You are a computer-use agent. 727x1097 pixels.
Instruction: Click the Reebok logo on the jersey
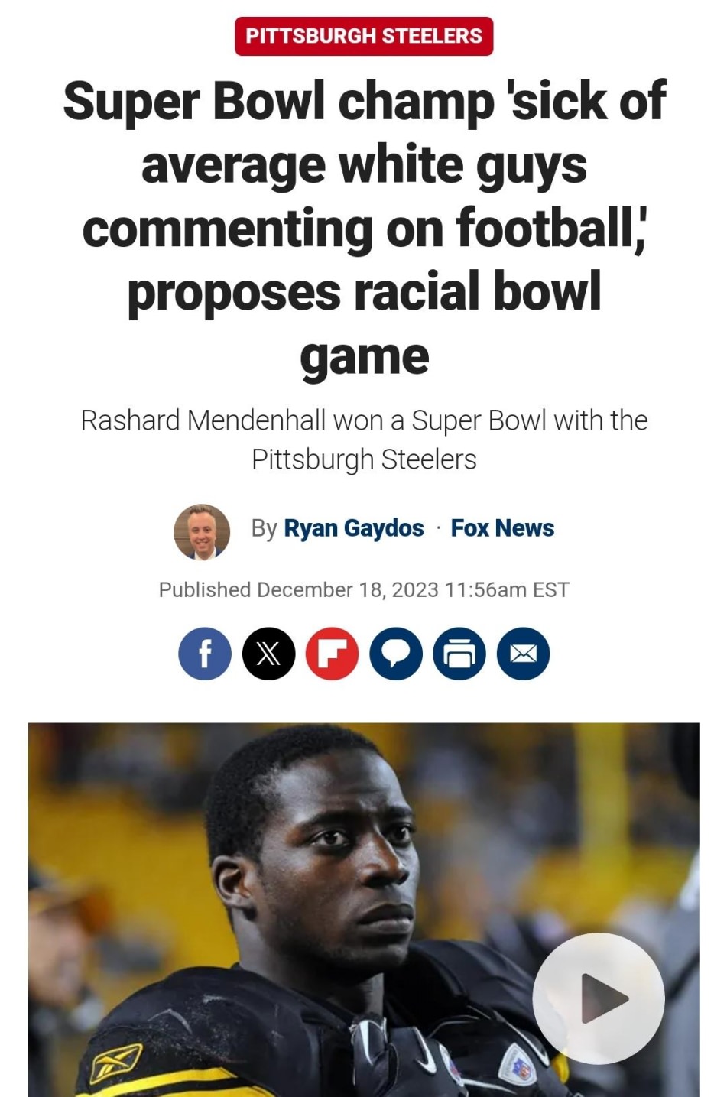point(115,1063)
